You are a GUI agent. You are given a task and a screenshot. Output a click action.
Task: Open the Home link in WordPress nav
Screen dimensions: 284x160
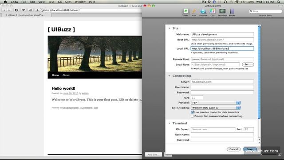(55, 75)
